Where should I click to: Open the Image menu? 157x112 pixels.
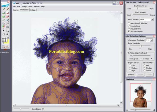pos(24,6)
